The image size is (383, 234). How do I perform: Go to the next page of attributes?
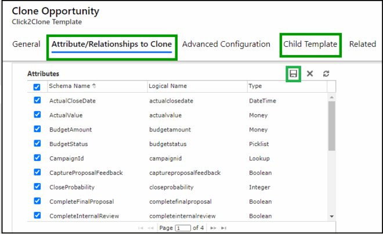click(213, 228)
